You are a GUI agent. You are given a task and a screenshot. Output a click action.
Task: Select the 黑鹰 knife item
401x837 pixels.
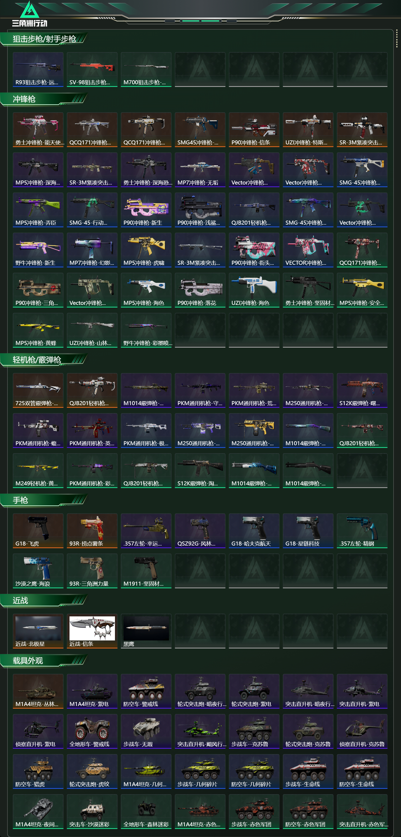click(146, 631)
